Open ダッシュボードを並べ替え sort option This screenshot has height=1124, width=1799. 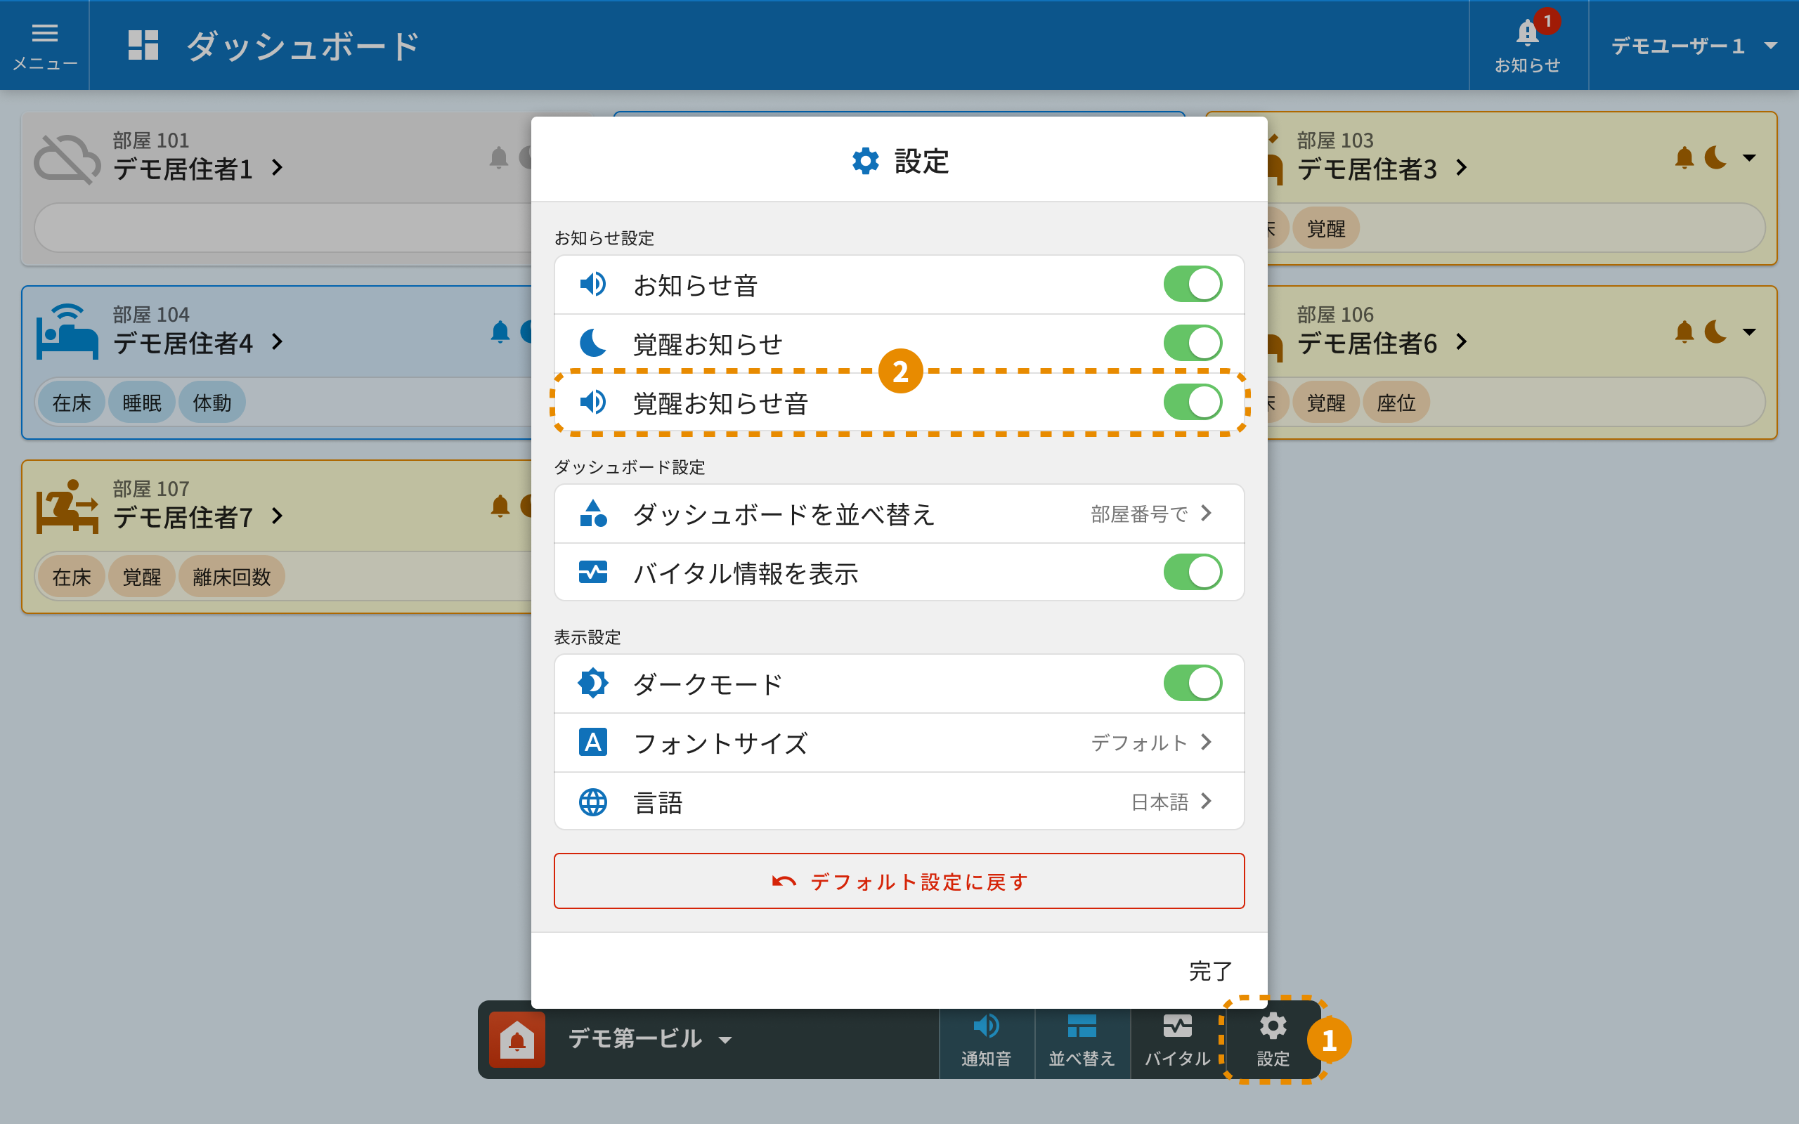pos(899,514)
